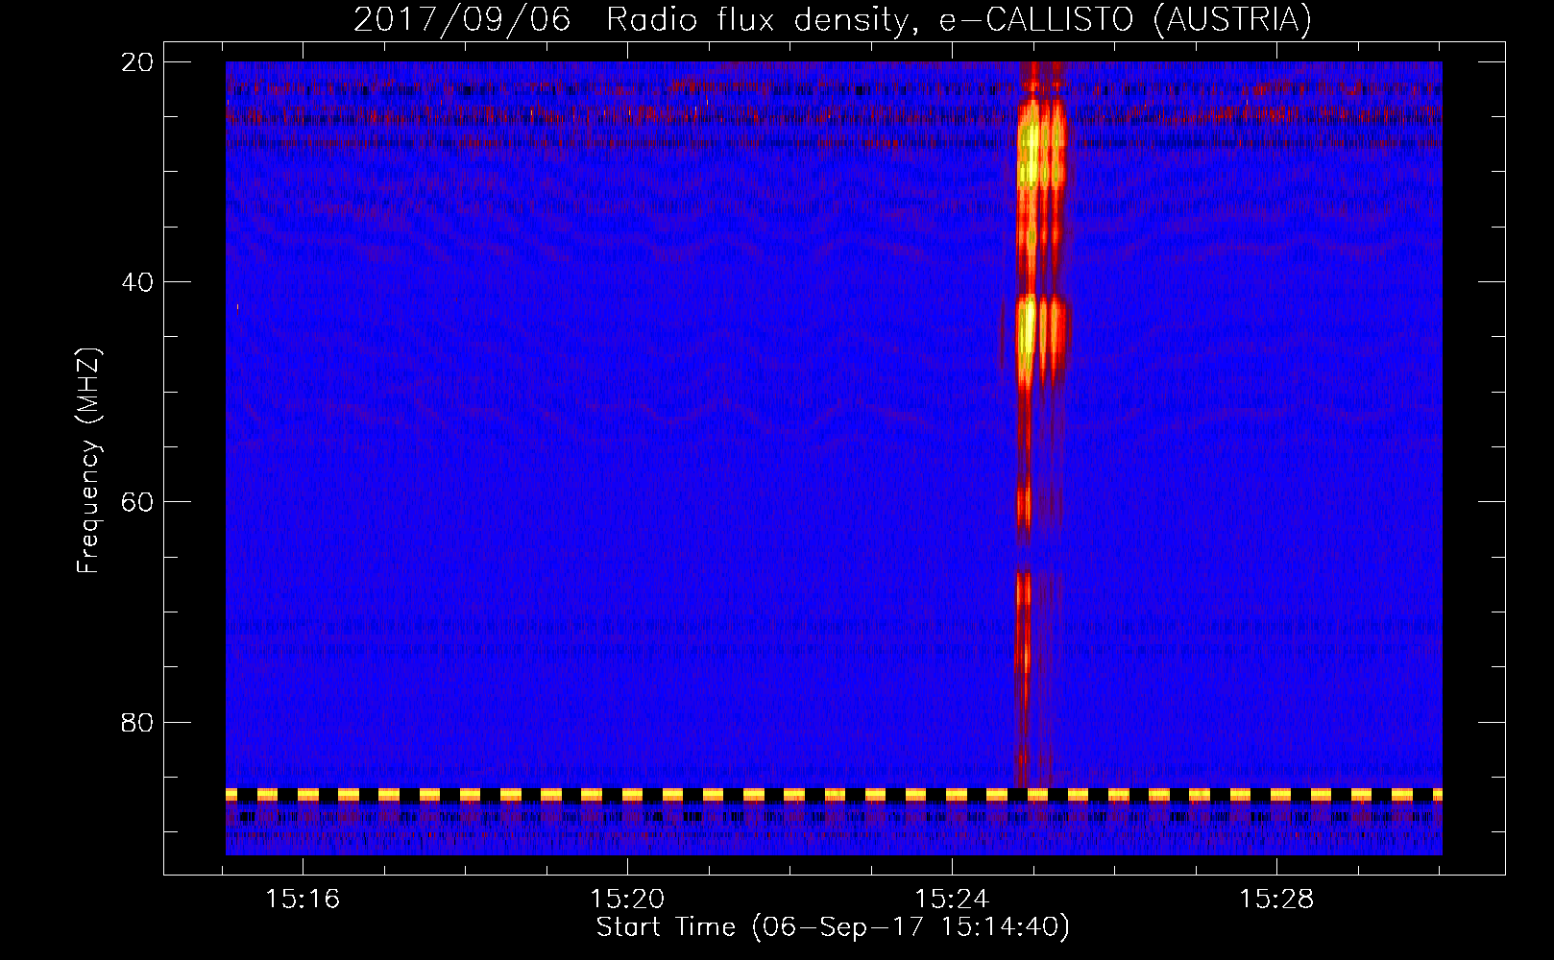Click the 40 MHz frequency tick label
This screenshot has height=960, width=1554.
point(137,282)
